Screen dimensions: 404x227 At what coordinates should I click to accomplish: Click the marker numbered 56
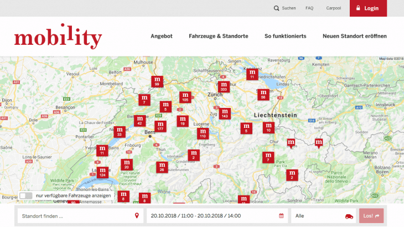(x=263, y=95)
